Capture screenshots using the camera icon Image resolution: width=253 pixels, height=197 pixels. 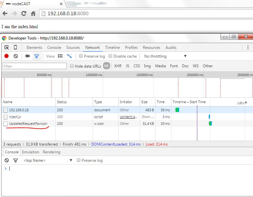(x=28, y=56)
